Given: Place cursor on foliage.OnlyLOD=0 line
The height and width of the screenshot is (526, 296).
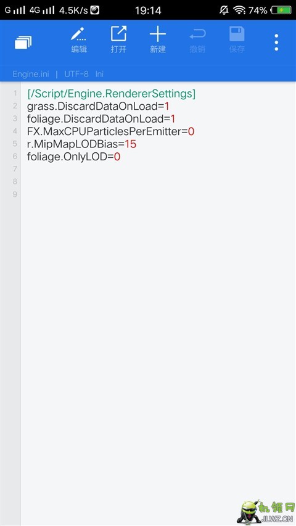Looking at the screenshot, I should (73, 157).
